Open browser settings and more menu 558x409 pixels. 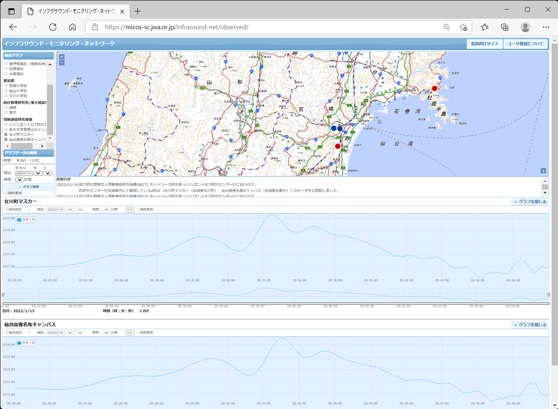(x=546, y=27)
